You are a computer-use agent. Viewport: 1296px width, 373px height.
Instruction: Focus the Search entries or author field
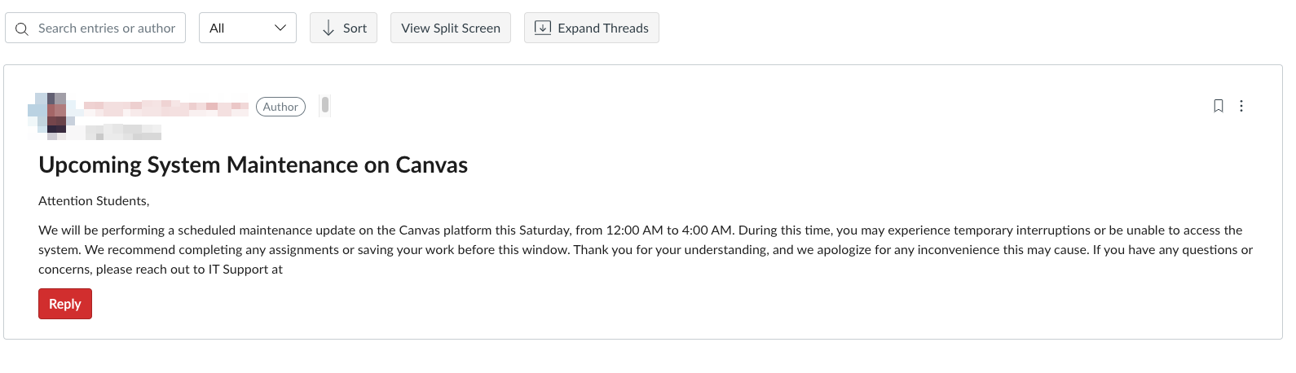[x=107, y=29]
